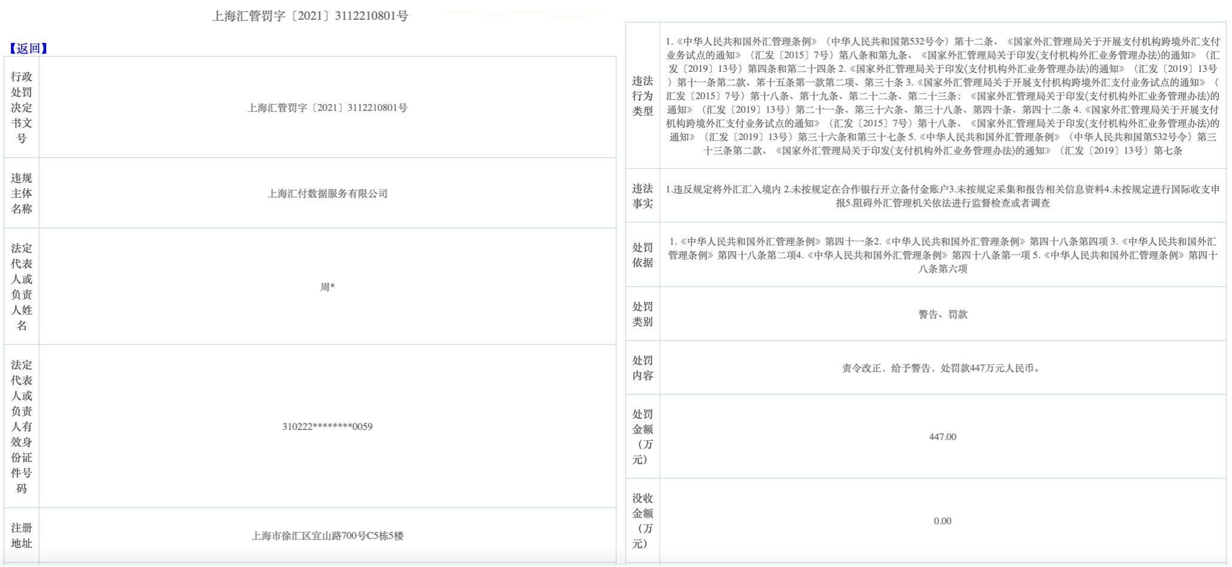1232x567 pixels.
Task: Select the penalty amount value 447.00
Action: 942,437
